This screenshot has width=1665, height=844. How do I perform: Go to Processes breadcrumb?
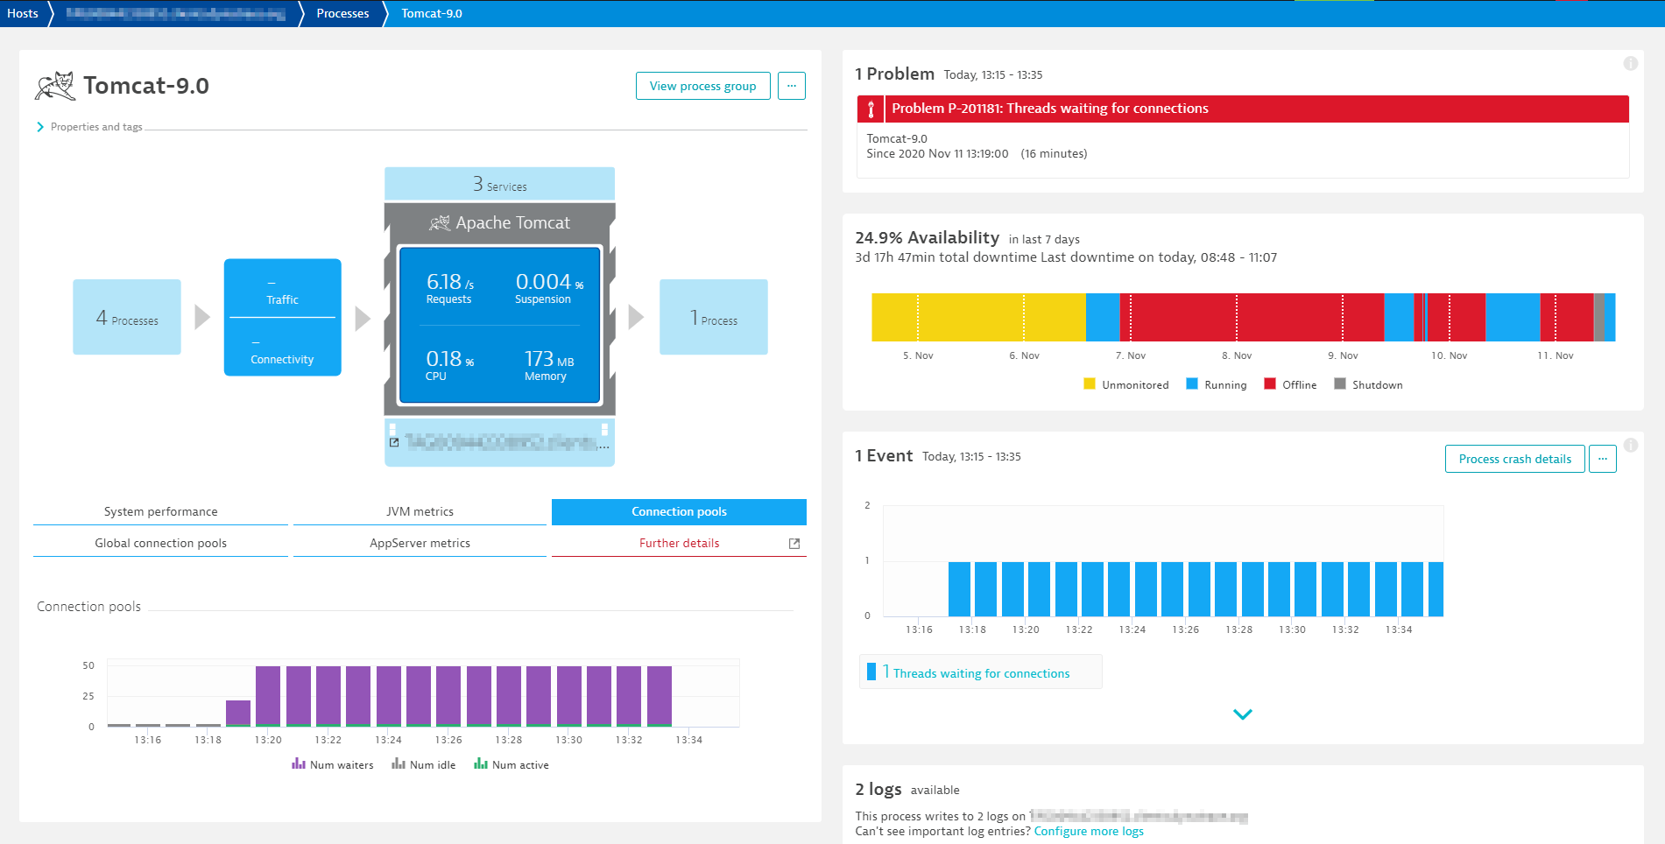[342, 13]
